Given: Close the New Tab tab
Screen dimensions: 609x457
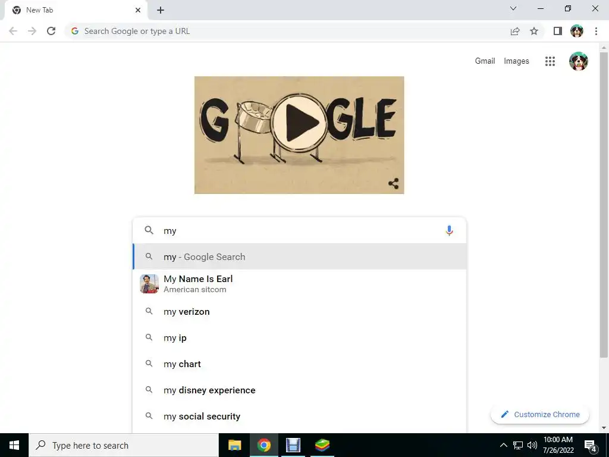Looking at the screenshot, I should click(138, 10).
